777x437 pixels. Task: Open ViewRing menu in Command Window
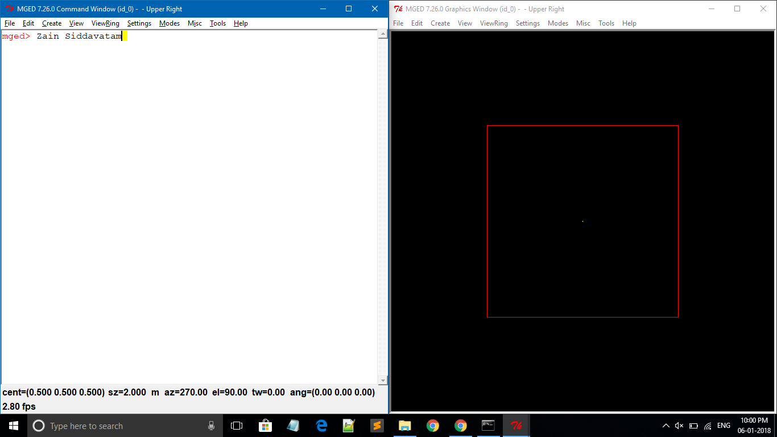(105, 23)
